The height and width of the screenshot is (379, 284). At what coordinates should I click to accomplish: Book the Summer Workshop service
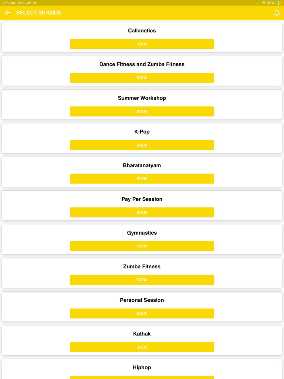(142, 111)
